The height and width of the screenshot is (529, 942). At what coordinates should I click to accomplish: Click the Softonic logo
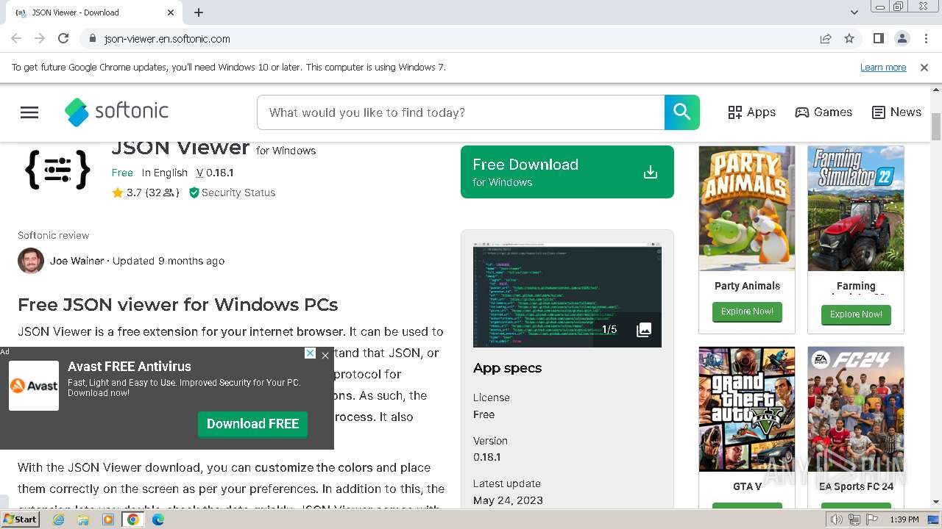(116, 112)
